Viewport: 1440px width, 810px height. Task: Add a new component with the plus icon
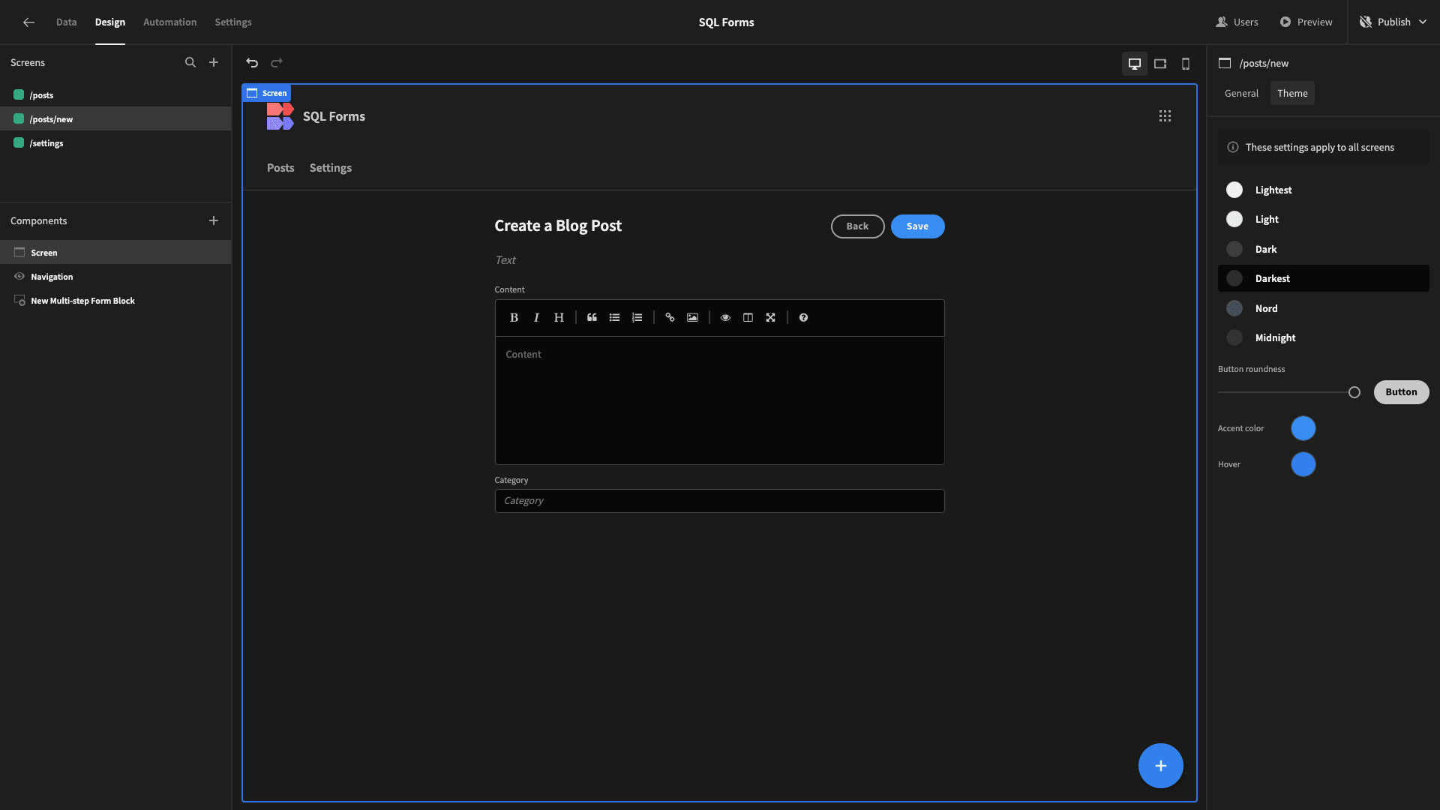coord(214,220)
